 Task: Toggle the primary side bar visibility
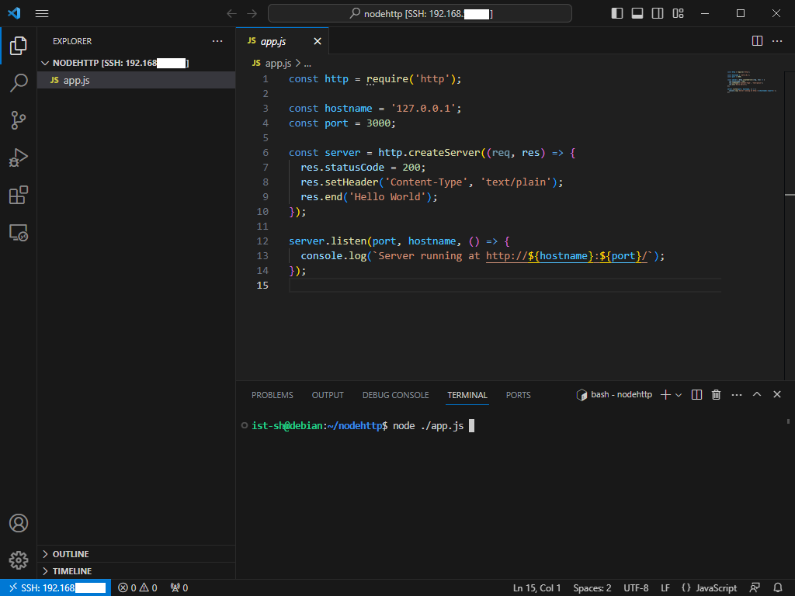[616, 13]
